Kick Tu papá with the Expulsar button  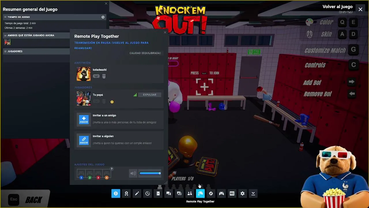[150, 95]
